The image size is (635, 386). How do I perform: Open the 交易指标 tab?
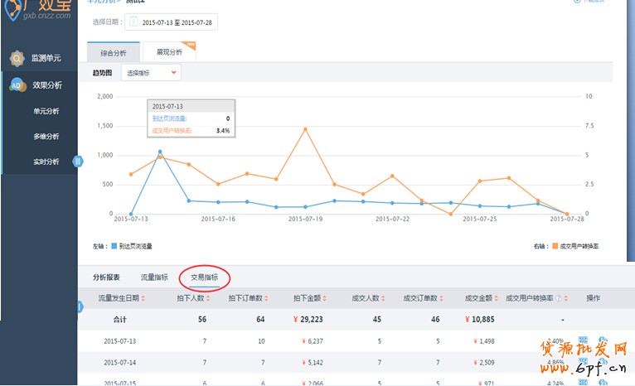[205, 277]
